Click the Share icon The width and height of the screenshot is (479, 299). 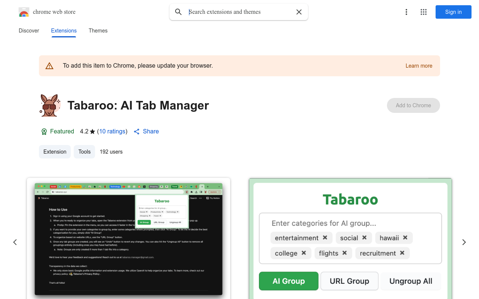click(x=137, y=132)
